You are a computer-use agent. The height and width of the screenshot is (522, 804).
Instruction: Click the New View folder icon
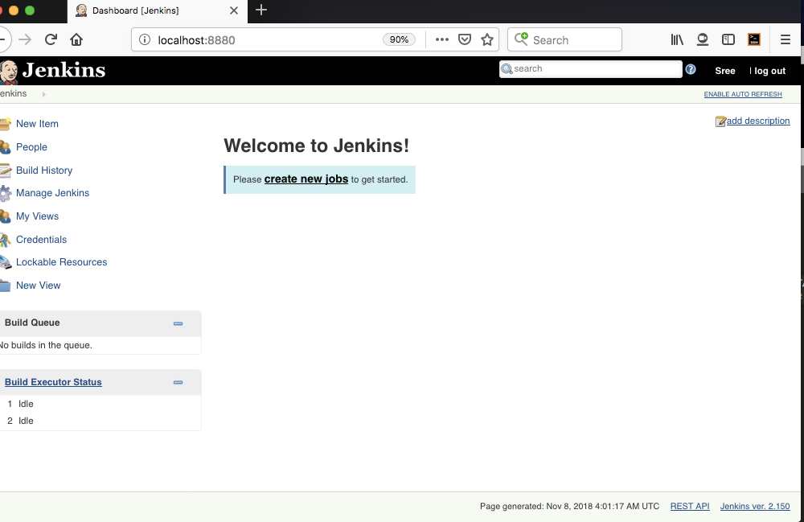coord(5,286)
